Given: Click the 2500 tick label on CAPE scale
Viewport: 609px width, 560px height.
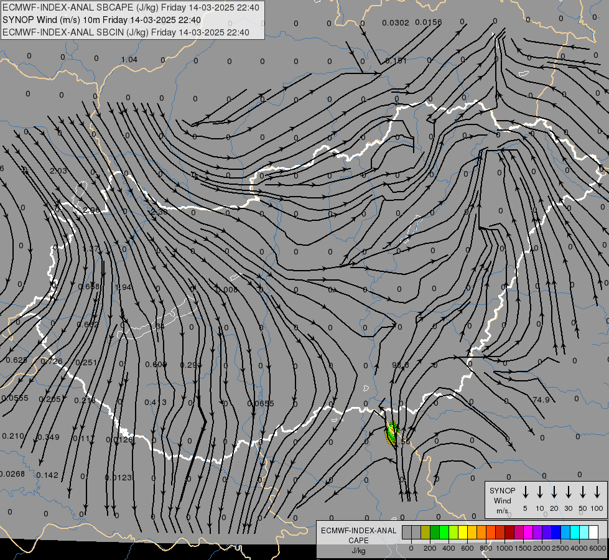Looking at the screenshot, I should [560, 548].
